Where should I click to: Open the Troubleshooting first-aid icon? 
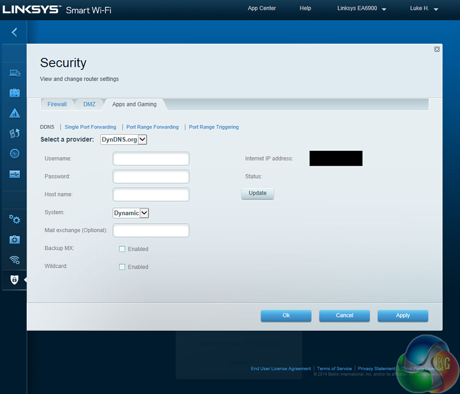pos(14,240)
